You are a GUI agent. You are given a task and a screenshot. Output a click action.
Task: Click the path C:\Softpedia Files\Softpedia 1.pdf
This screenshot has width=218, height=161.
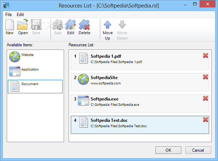point(116,62)
